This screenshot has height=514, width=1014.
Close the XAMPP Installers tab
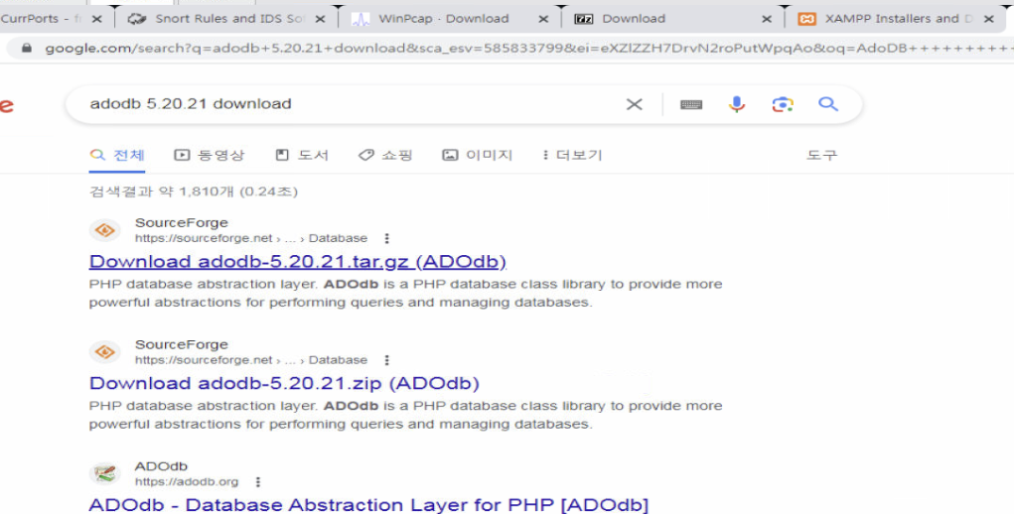tap(989, 20)
